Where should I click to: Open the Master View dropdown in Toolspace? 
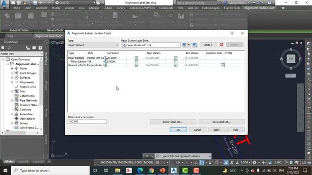pyautogui.click(x=21, y=54)
